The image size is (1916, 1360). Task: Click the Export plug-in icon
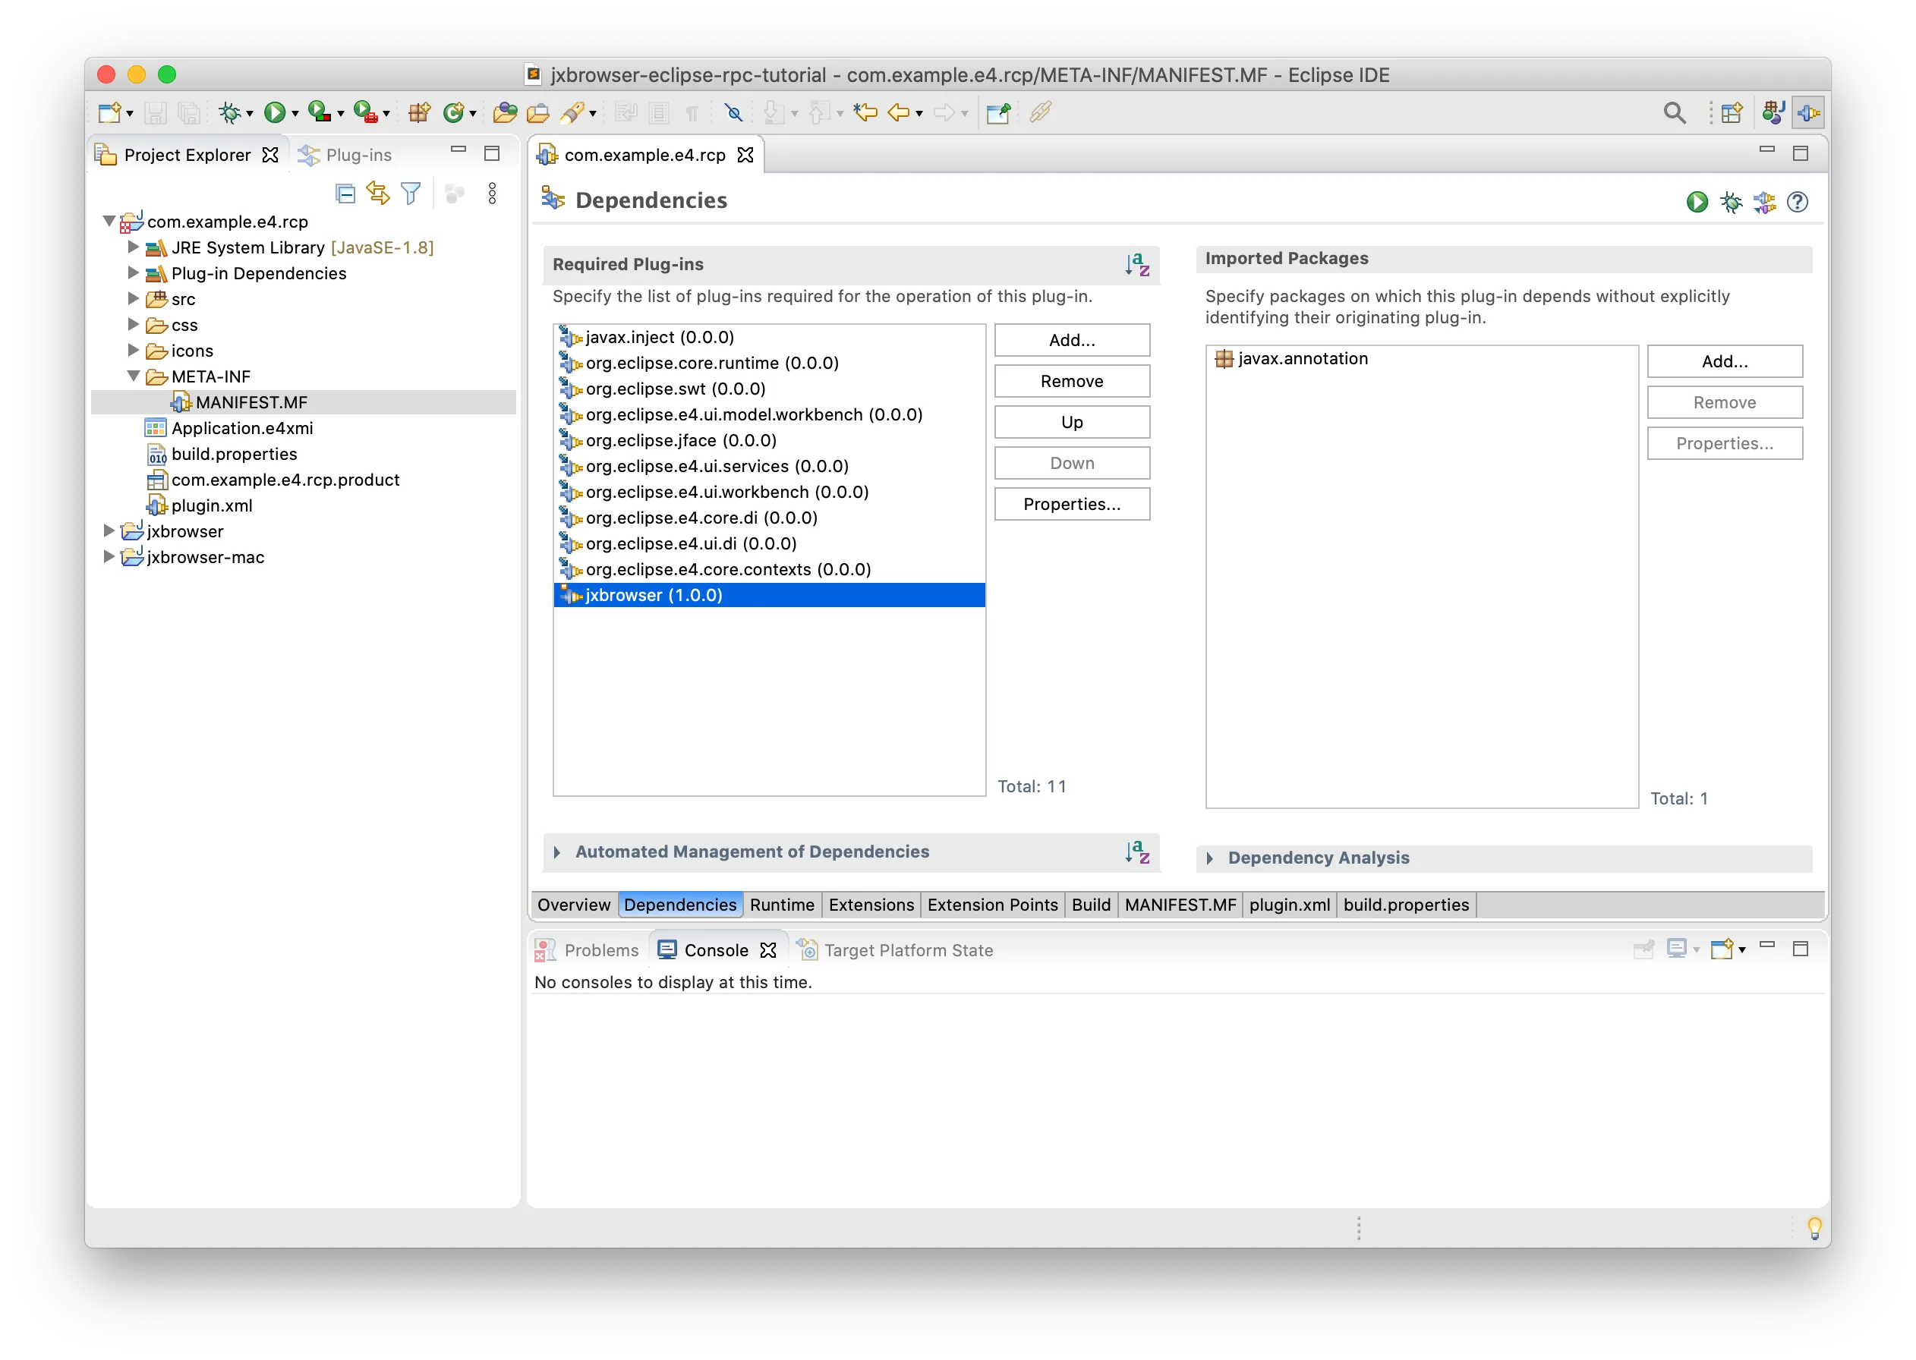click(1766, 202)
